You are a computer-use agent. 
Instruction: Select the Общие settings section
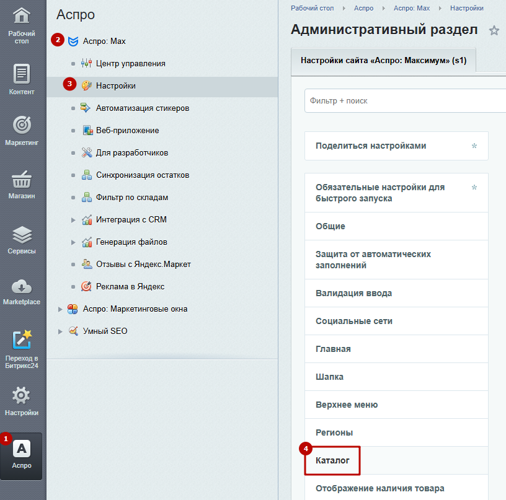pyautogui.click(x=396, y=226)
